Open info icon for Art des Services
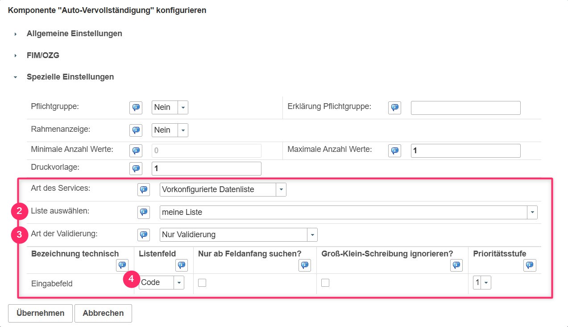Screen dimensions: 568x327 (144, 189)
